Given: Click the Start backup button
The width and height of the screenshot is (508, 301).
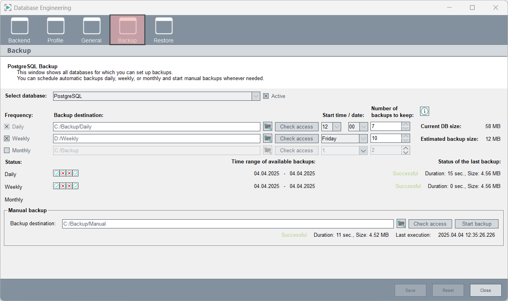Looking at the screenshot, I should click(x=477, y=224).
